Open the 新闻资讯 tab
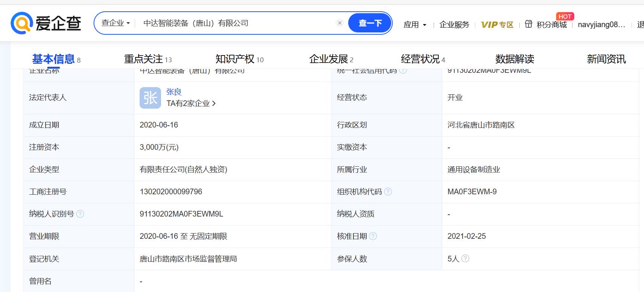This screenshot has width=644, height=292. coord(606,59)
